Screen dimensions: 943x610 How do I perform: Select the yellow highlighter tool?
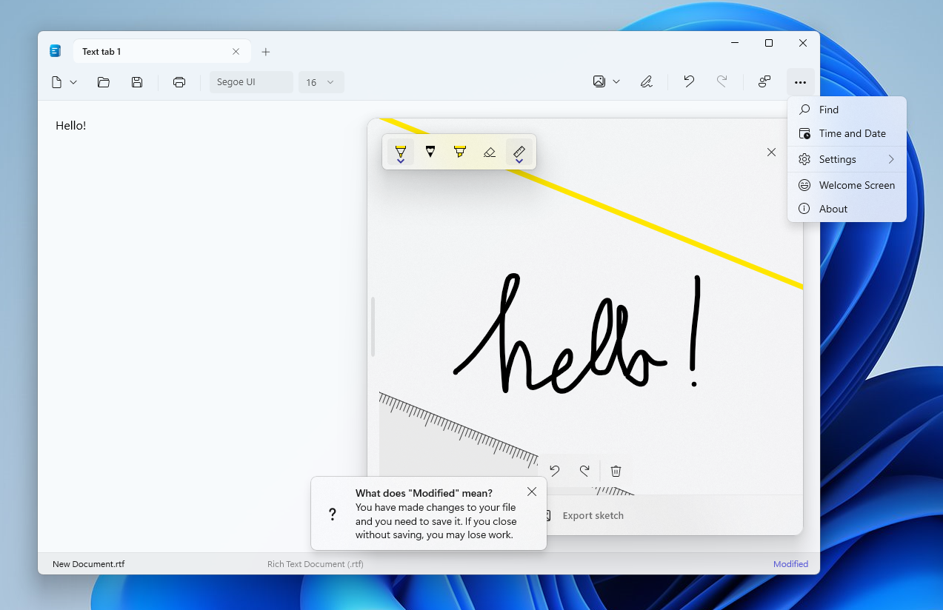click(459, 152)
